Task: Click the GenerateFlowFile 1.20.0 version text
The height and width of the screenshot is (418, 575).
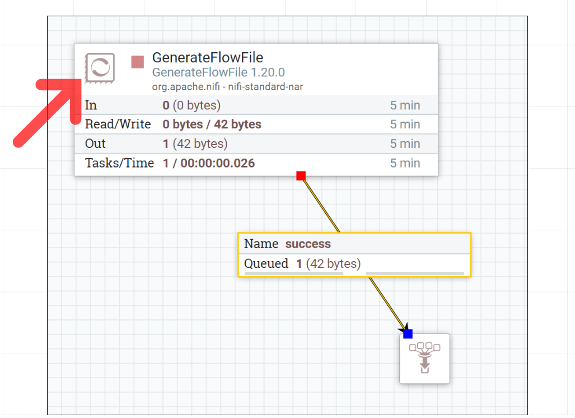Action: [218, 72]
